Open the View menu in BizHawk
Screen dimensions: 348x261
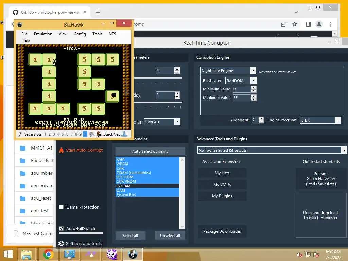pyautogui.click(x=63, y=34)
